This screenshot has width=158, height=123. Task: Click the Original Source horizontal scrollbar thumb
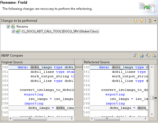[x=30, y=118]
